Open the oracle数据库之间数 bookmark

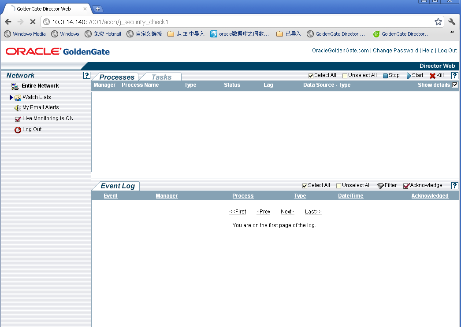click(240, 34)
